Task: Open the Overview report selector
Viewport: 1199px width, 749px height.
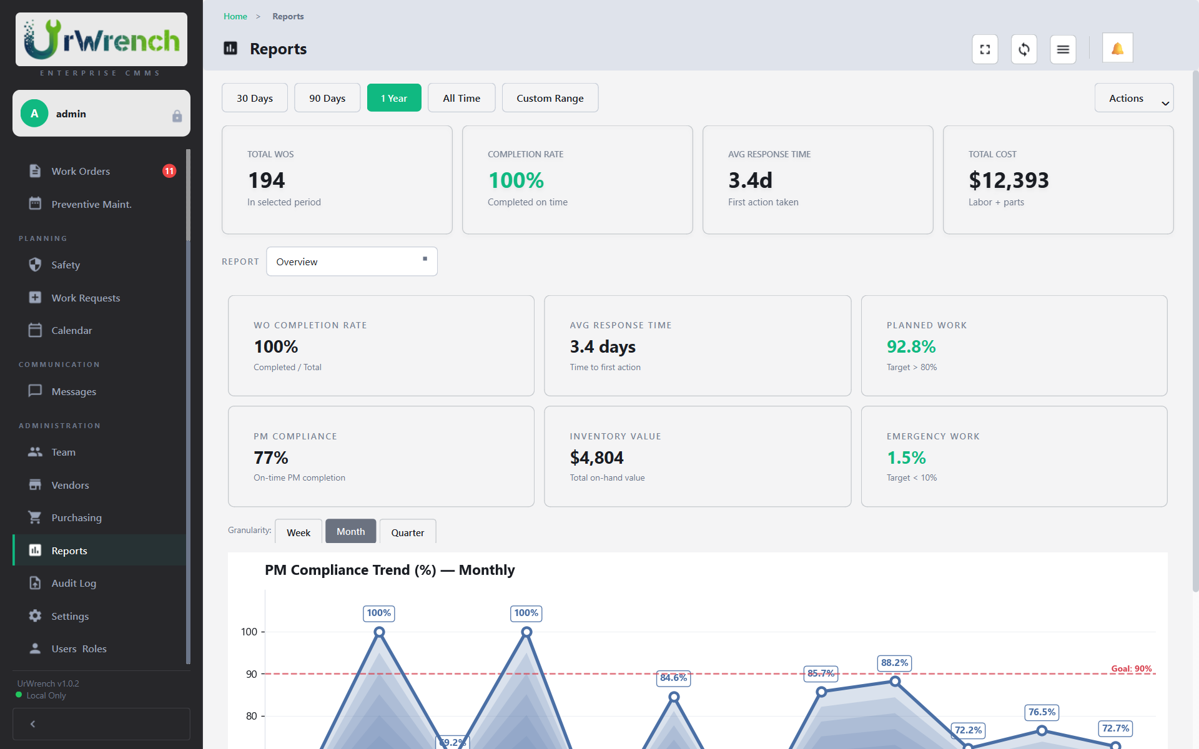Action: [352, 261]
